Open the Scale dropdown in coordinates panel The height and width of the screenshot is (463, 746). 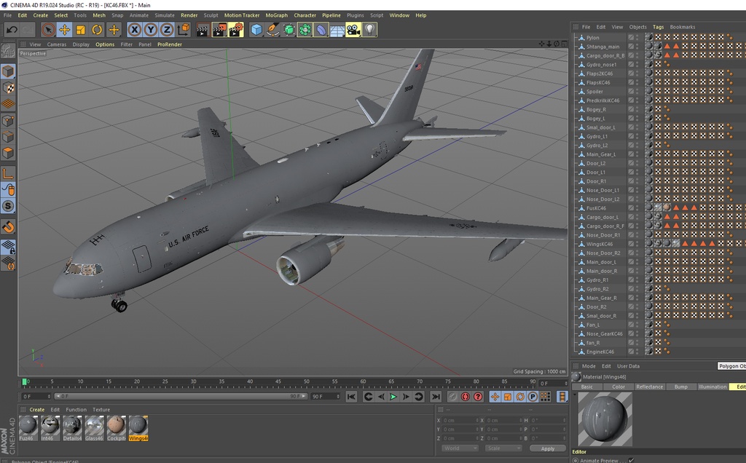coord(502,448)
